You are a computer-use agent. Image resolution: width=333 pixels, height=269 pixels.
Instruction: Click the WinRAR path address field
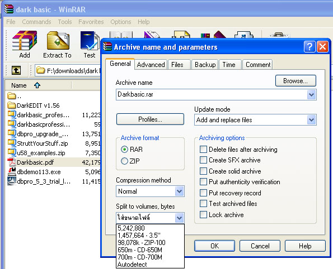68,70
